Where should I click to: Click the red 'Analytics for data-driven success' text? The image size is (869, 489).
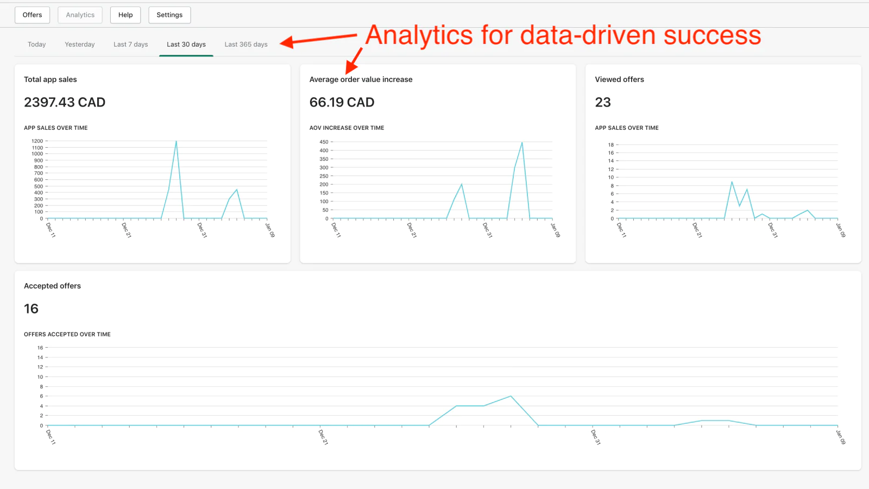[x=563, y=35]
